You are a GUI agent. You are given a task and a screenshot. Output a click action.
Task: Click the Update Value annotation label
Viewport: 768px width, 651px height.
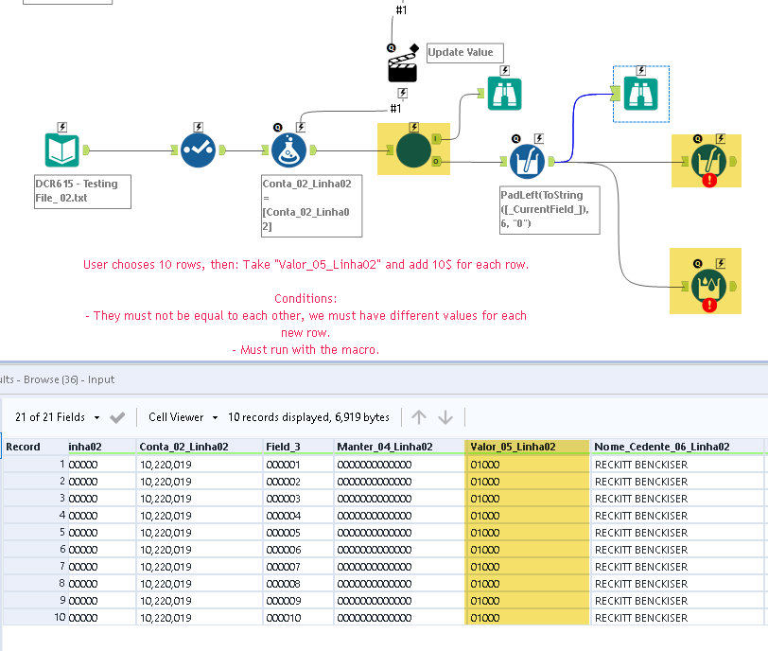click(464, 52)
